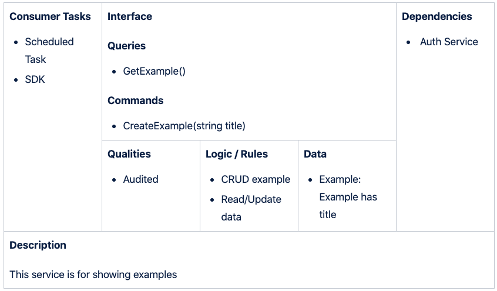Select the CRUD example item
The width and height of the screenshot is (497, 291).
point(256,179)
